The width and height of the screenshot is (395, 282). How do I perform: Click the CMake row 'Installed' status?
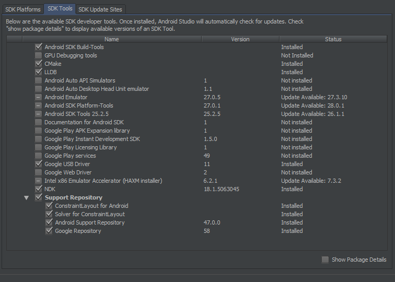pos(292,64)
